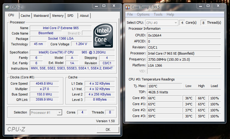The width and height of the screenshot is (230, 139).
Task: Click the Frequency field '3750.08MHz'
Action: coord(184,59)
